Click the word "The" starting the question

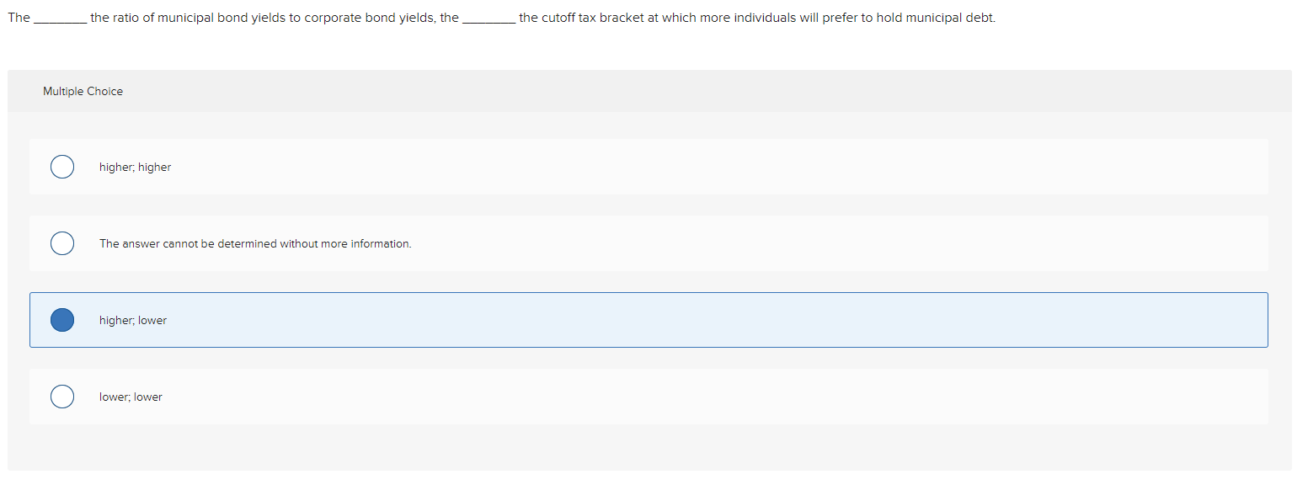[x=19, y=18]
